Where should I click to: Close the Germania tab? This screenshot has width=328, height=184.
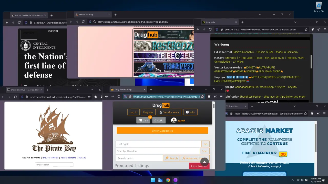[236, 22]
